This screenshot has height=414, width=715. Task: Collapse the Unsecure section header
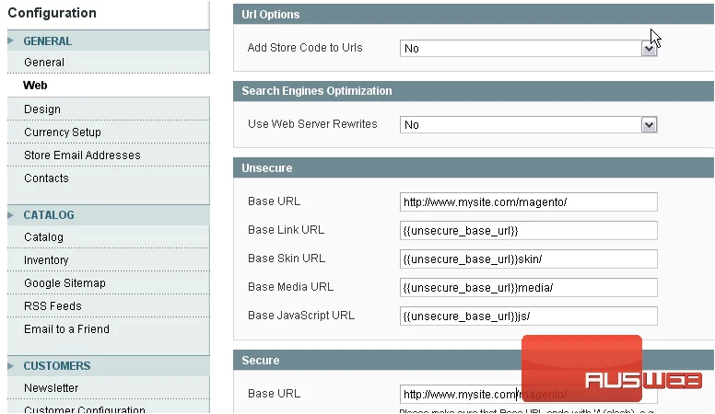pos(474,167)
